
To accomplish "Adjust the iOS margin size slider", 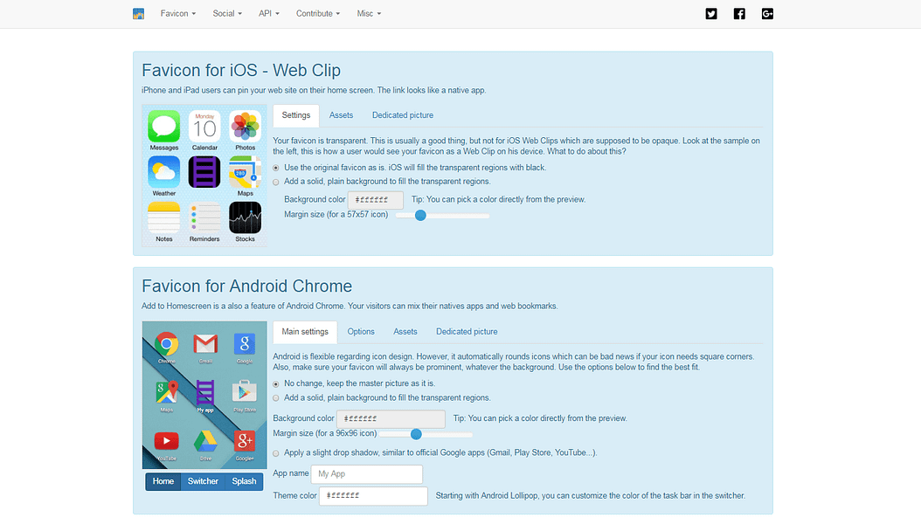I will point(420,215).
